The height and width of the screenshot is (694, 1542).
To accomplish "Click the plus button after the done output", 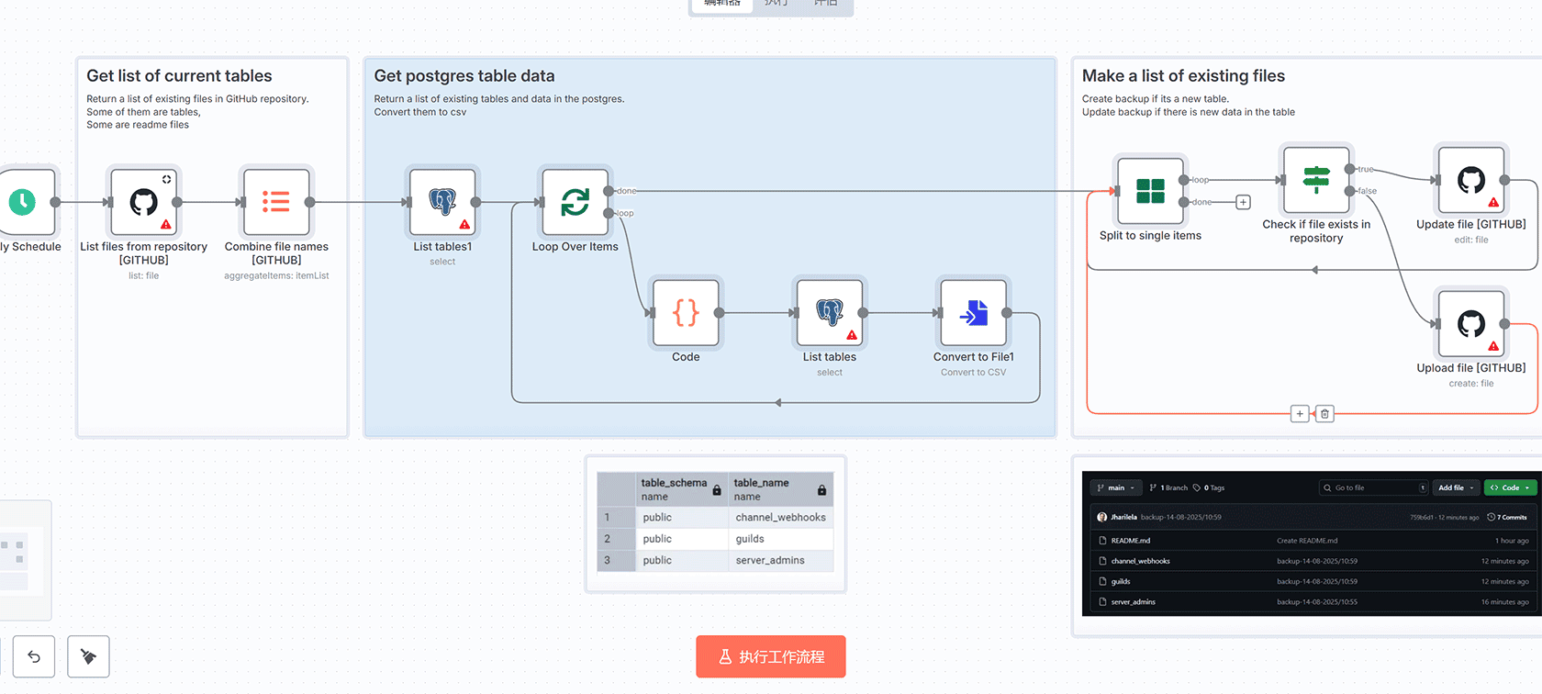I will (x=1243, y=202).
